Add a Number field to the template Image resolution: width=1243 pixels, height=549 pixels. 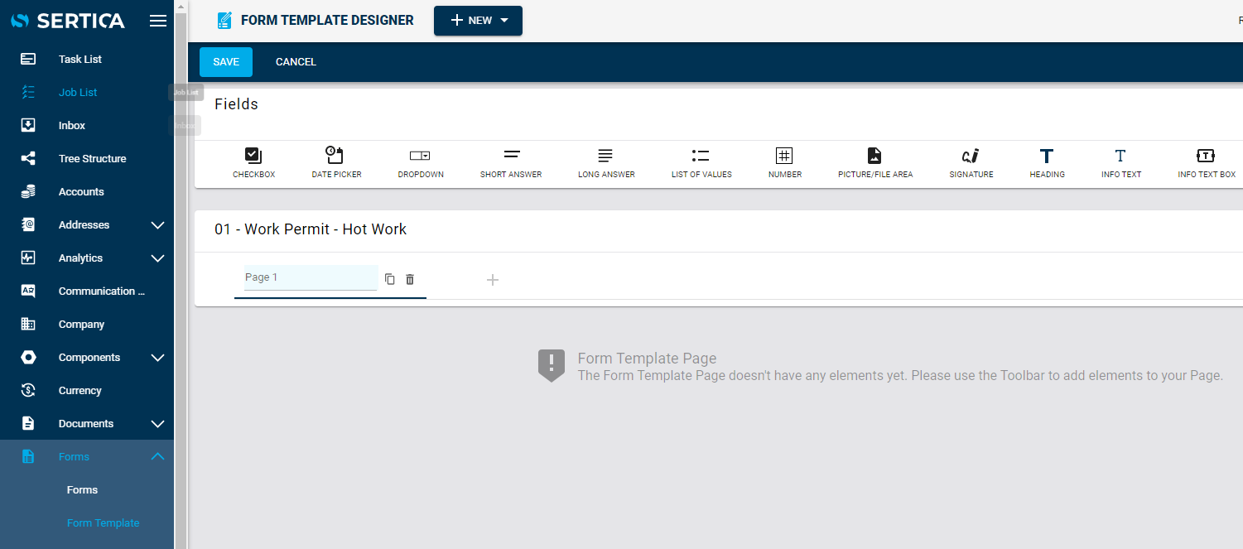point(784,162)
